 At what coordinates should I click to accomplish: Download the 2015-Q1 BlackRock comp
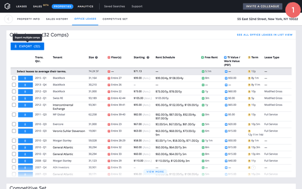(x=25, y=78)
